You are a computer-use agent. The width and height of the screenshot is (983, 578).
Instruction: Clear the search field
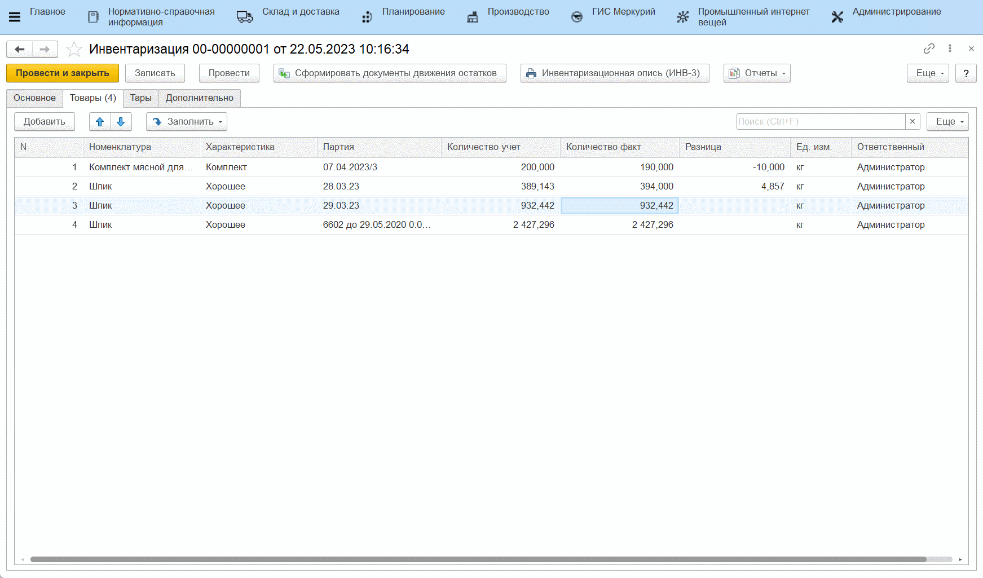pyautogui.click(x=913, y=122)
